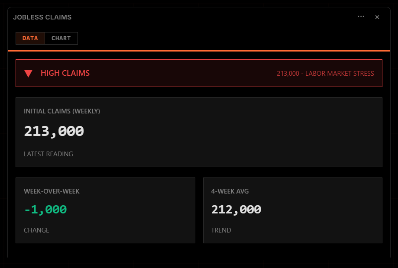Click the TREND caption text
Screen dimensions: 398x268
(x=221, y=230)
